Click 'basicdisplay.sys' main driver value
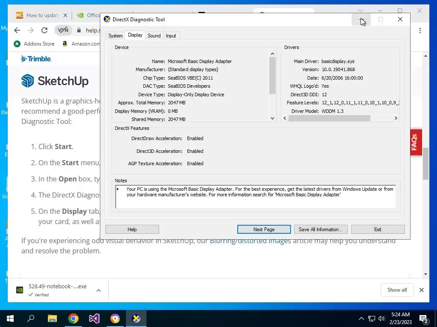This screenshot has width=437, height=327. click(x=338, y=61)
